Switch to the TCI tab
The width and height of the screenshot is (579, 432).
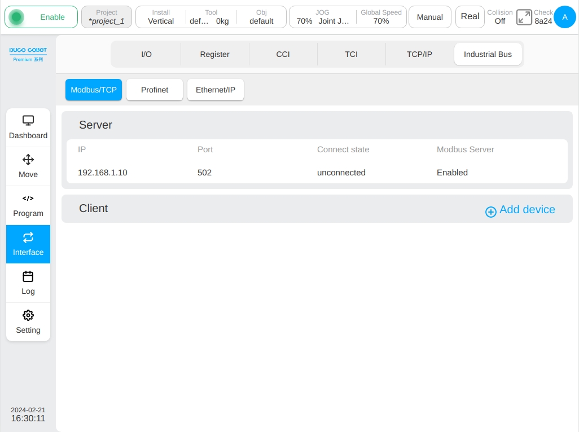click(351, 54)
